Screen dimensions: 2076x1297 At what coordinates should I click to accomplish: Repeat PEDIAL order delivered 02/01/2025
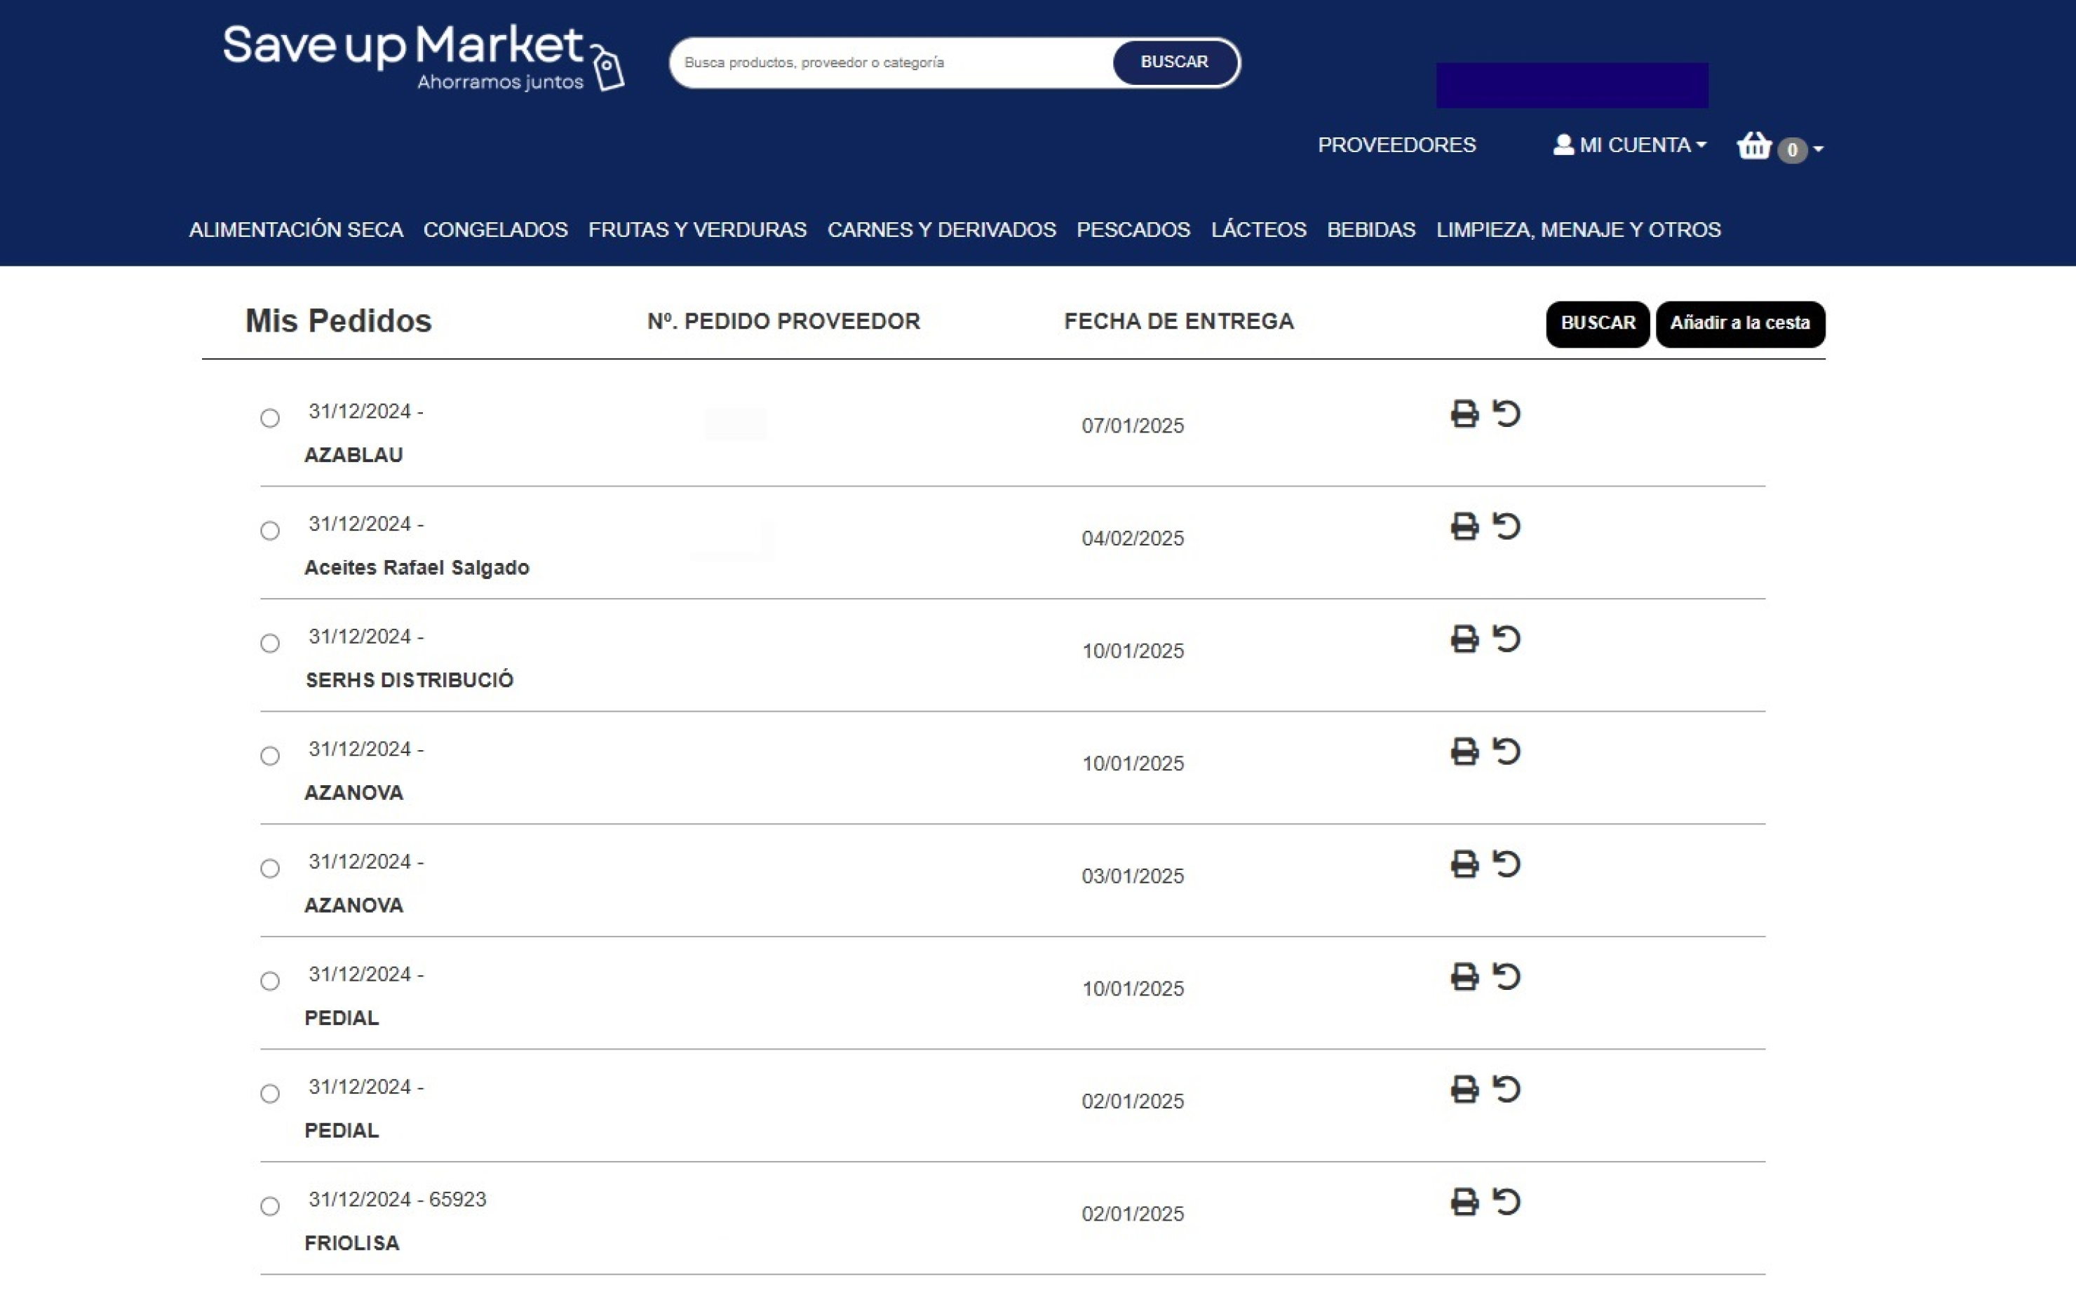[x=1507, y=1089]
